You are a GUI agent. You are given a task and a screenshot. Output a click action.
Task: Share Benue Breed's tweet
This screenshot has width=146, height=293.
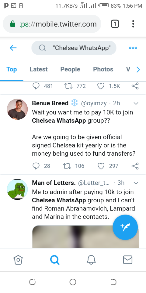point(135,166)
